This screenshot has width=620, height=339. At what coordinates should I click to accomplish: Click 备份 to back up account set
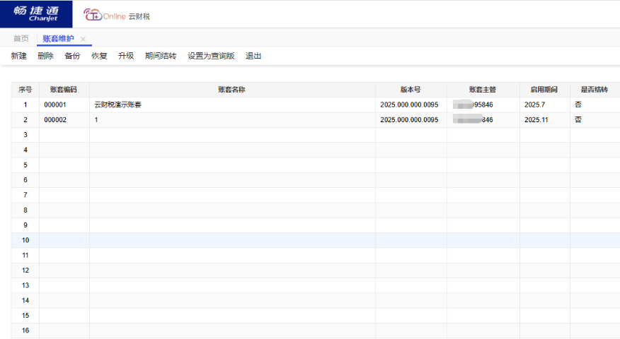pos(72,56)
